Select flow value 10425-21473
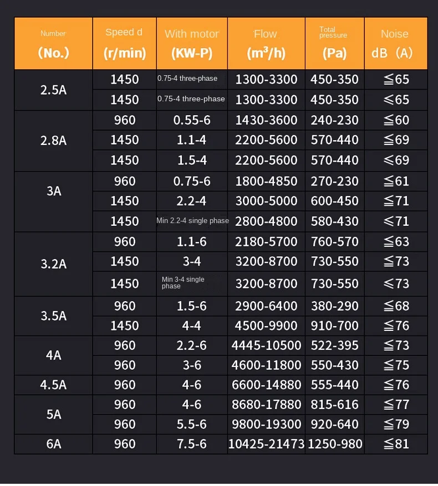 [x=266, y=444]
